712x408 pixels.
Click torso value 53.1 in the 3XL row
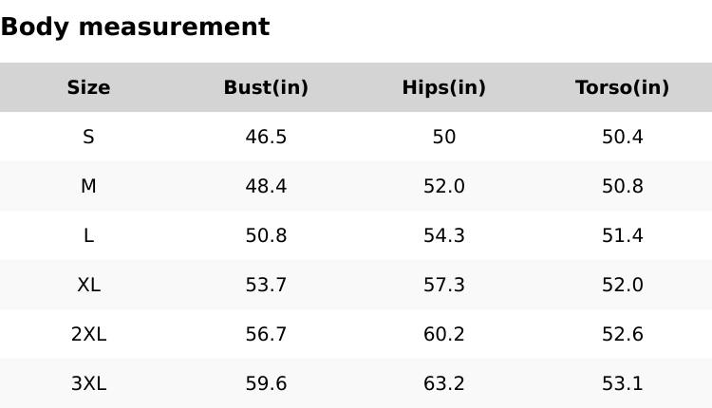pyautogui.click(x=622, y=383)
